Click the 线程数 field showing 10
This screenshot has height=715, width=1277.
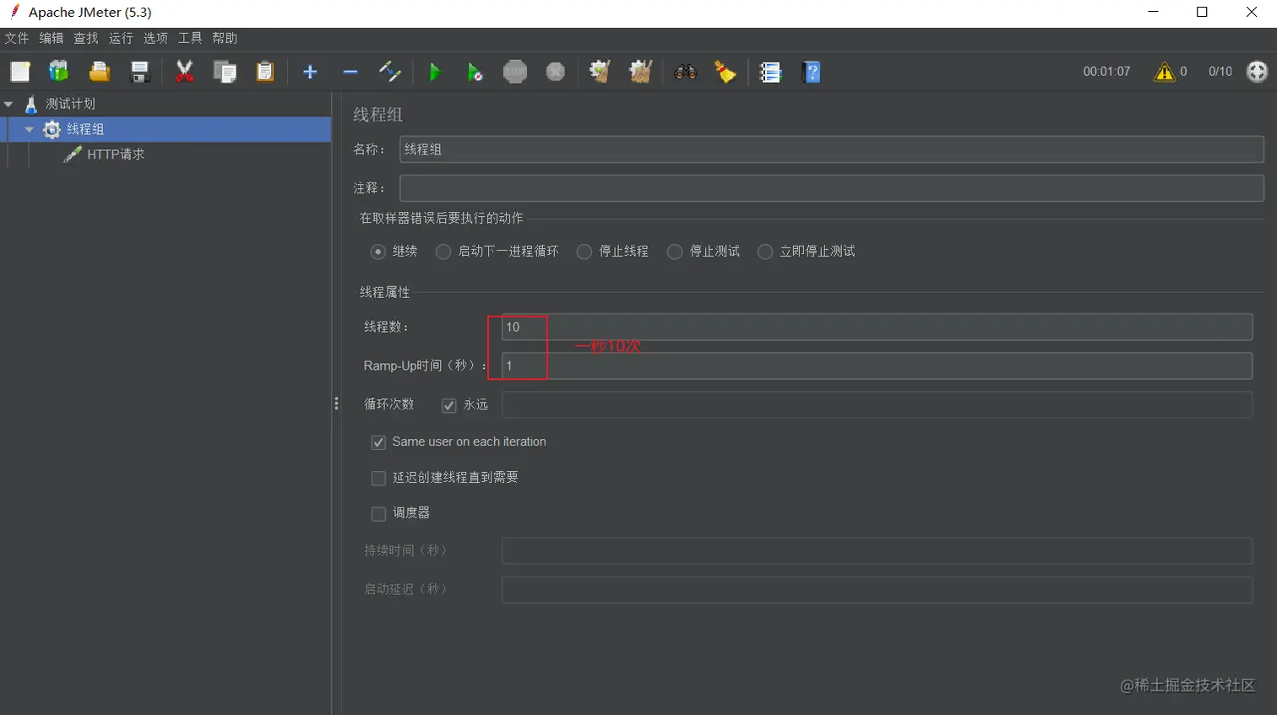point(877,328)
